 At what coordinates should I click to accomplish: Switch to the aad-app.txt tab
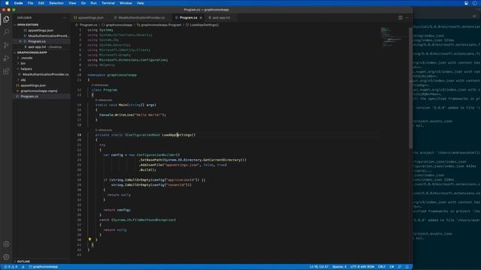pyautogui.click(x=220, y=18)
